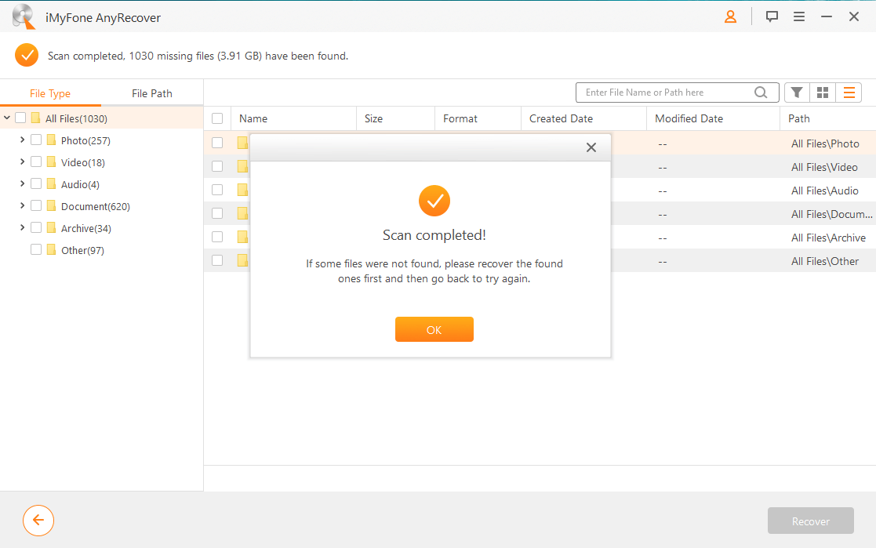876x548 pixels.
Task: Switch to the File Type tab
Action: tap(50, 93)
